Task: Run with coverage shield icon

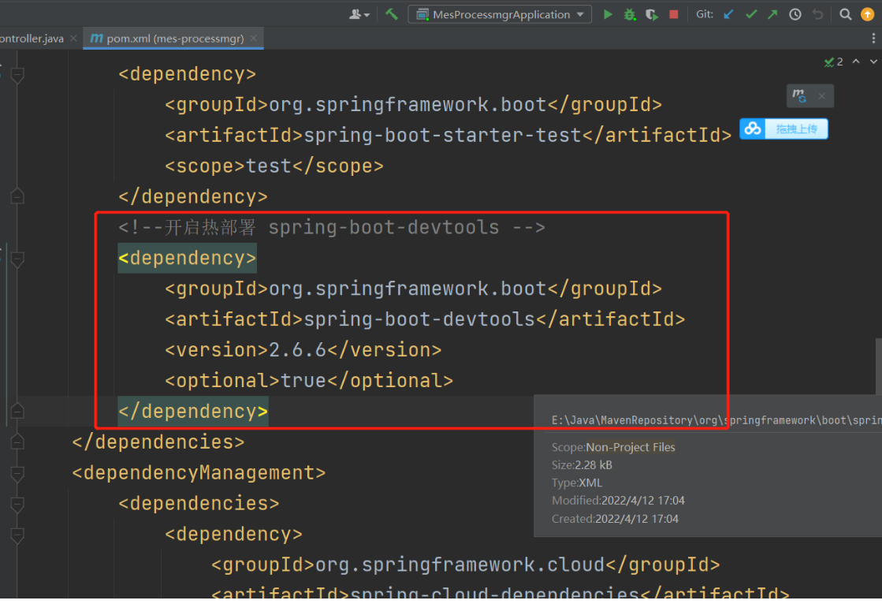Action: pos(651,15)
